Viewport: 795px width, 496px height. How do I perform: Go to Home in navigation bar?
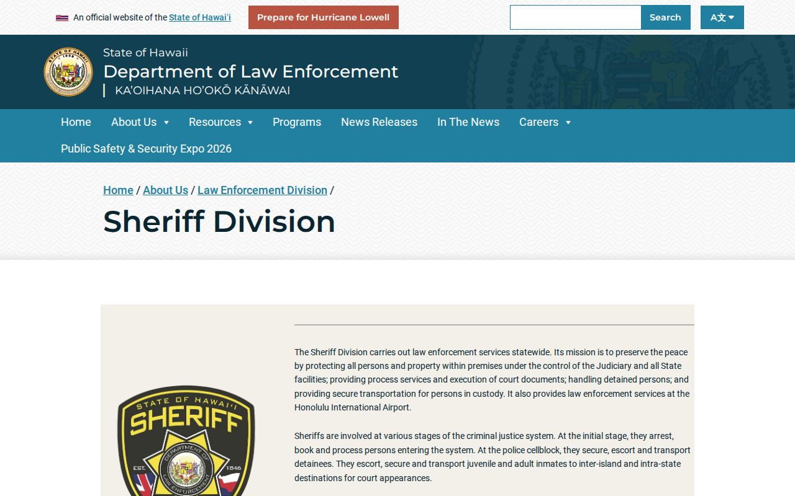click(76, 122)
